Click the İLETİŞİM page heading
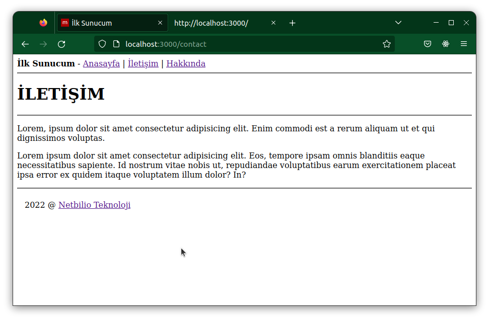Viewport: 489px width, 320px height. pyautogui.click(x=61, y=94)
